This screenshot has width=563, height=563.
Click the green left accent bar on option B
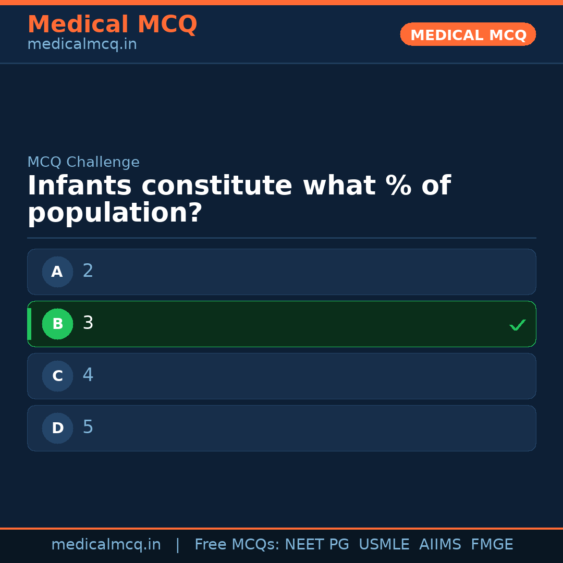[x=29, y=324]
